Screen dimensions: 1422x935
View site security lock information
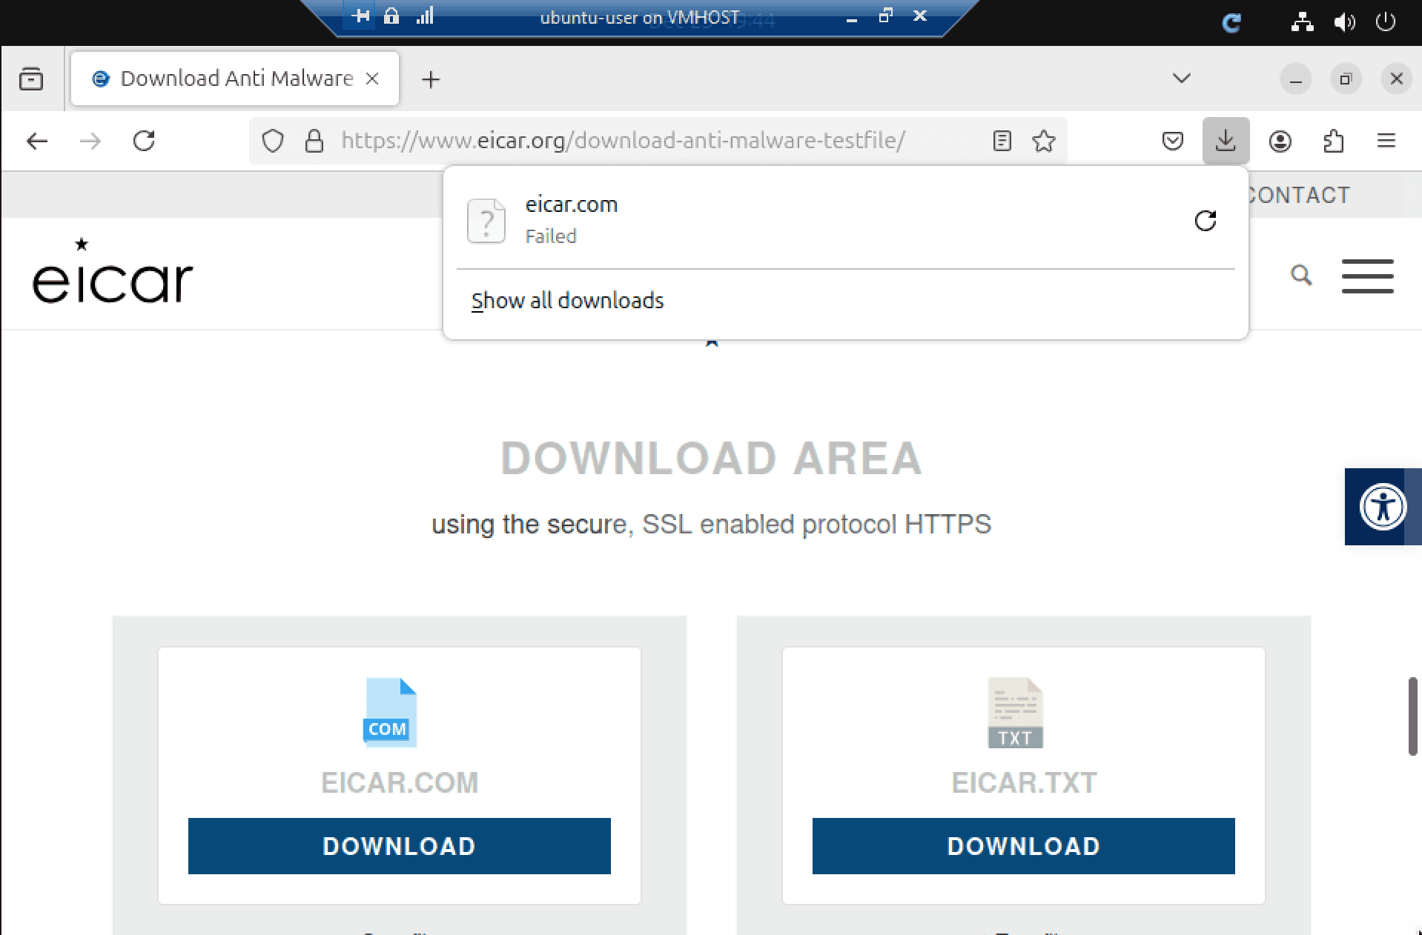tap(314, 141)
